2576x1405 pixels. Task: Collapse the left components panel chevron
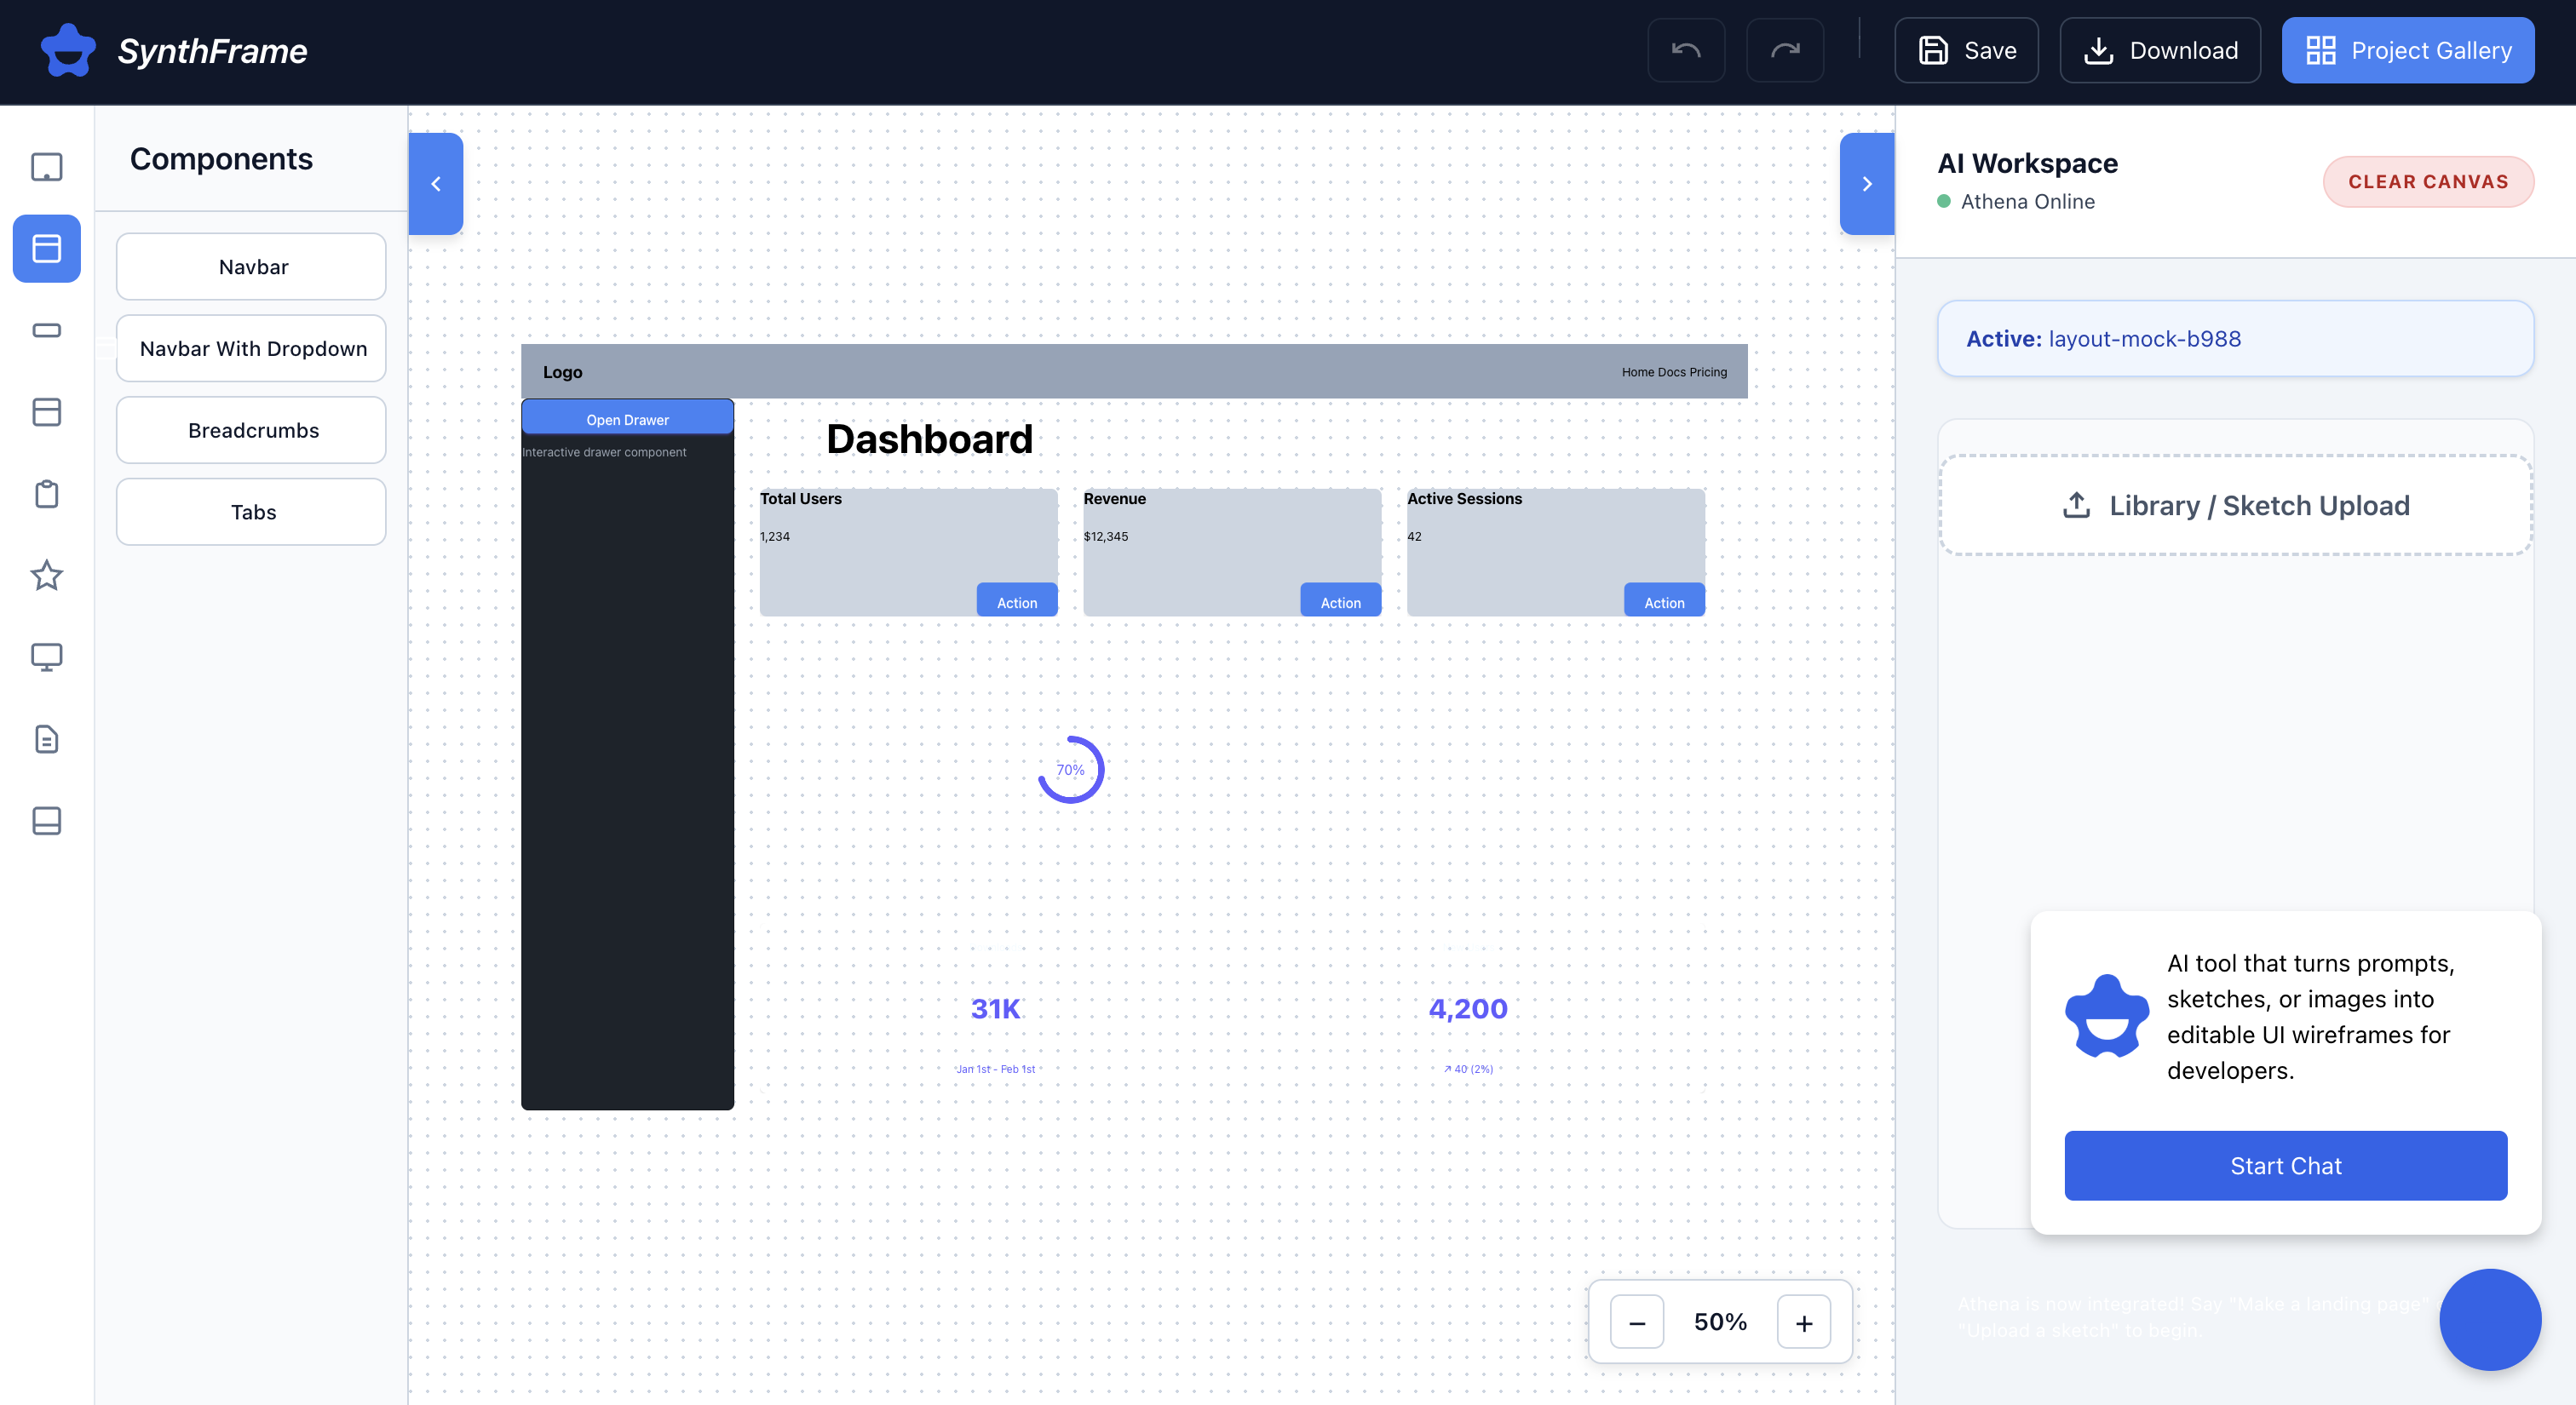[436, 184]
